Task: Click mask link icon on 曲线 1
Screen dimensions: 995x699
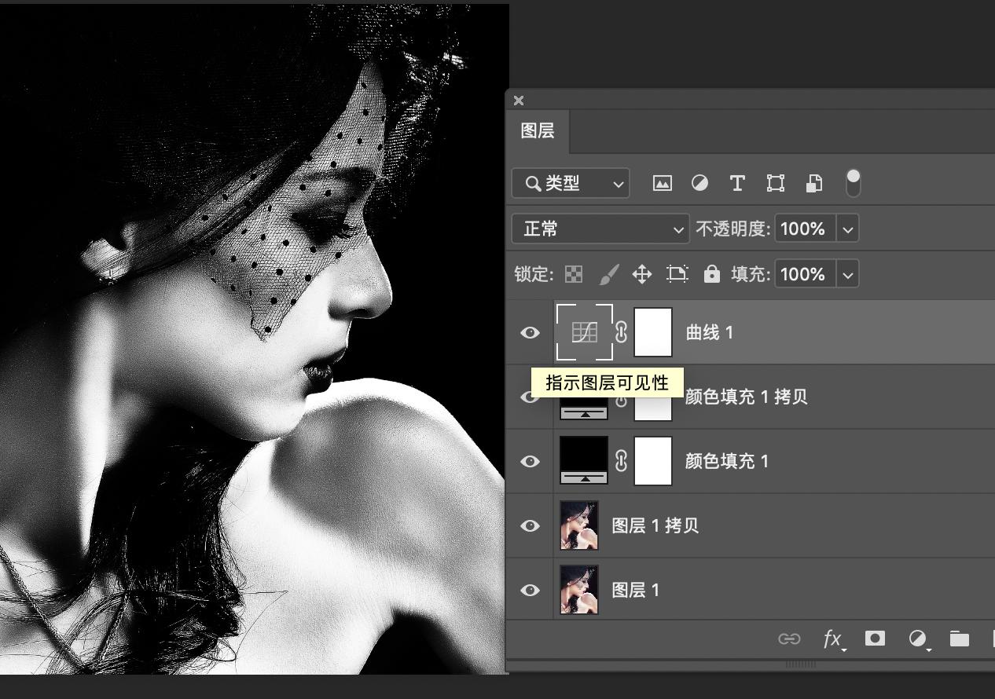Action: pos(622,332)
